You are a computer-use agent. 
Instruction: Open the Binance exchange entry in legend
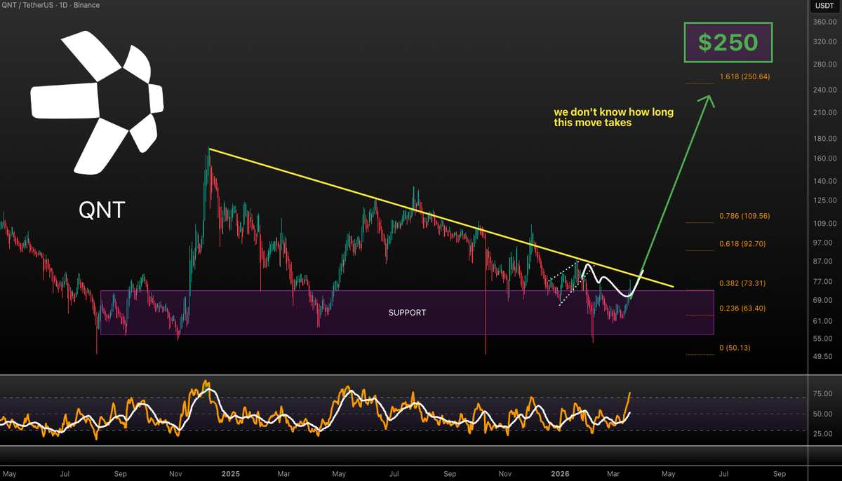87,5
